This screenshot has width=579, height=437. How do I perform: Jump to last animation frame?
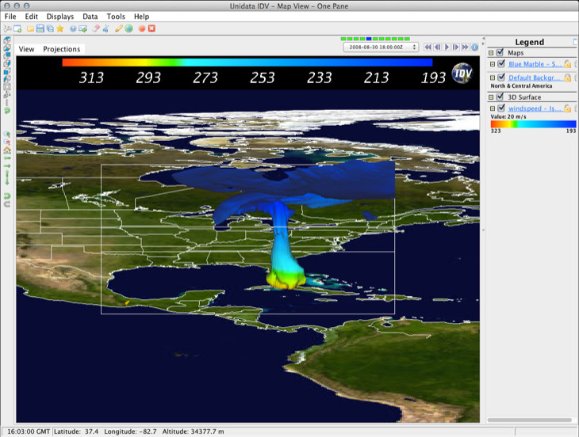pos(466,47)
